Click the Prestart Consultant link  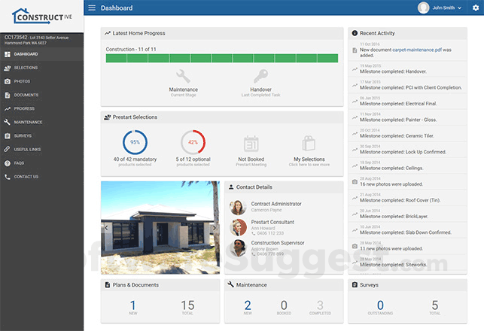point(272,222)
